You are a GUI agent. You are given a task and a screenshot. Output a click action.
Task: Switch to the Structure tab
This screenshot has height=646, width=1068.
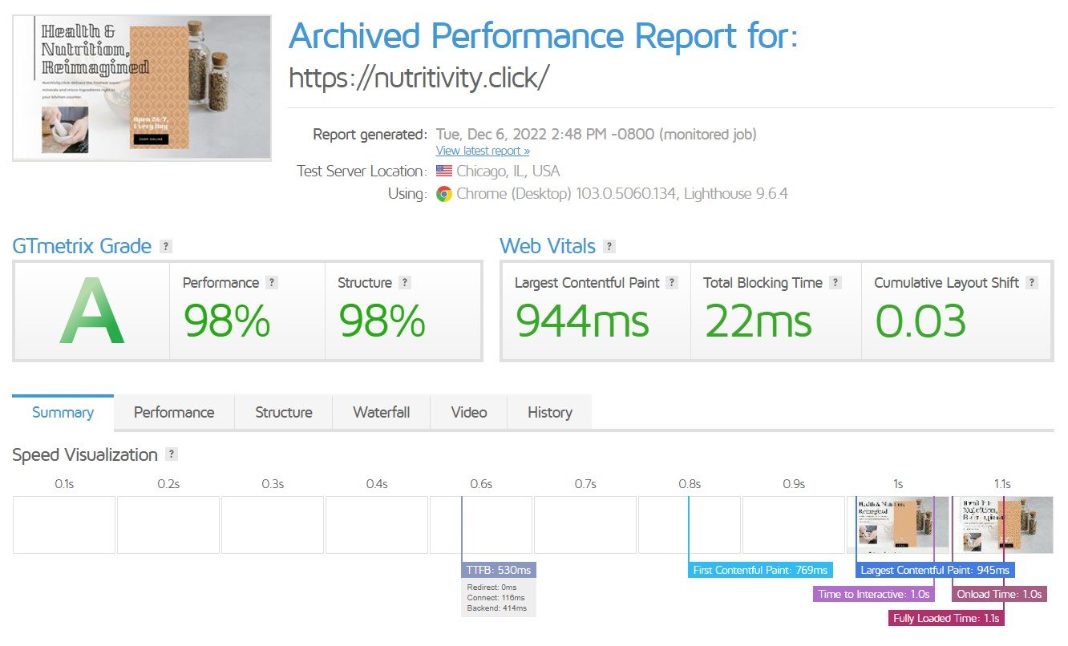(284, 413)
